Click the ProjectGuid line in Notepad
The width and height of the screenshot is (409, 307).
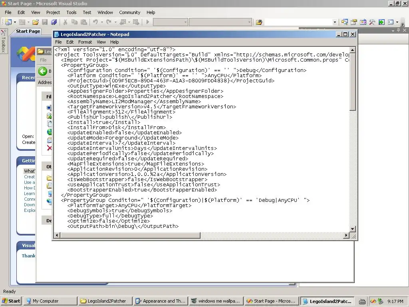(x=171, y=81)
